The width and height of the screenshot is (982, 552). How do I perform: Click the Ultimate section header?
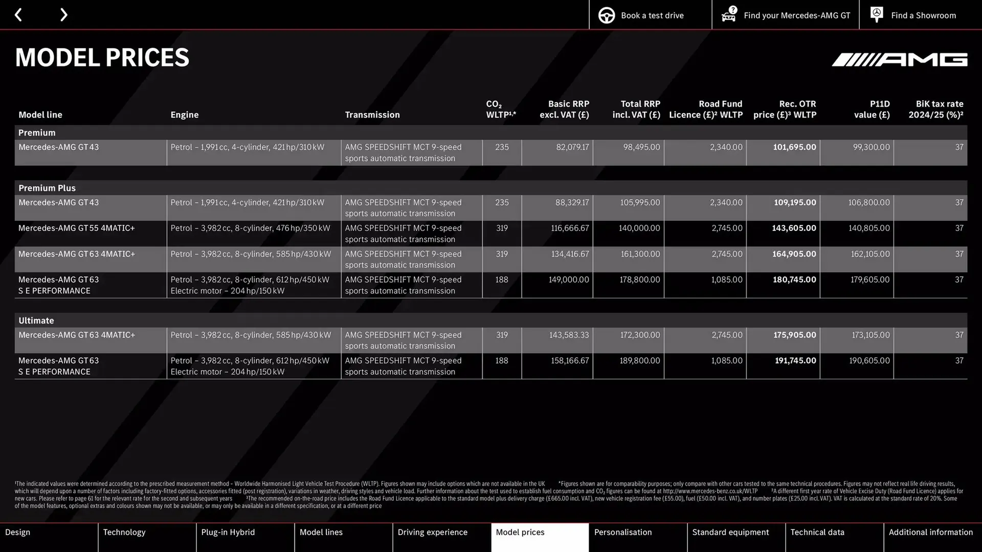coord(36,320)
